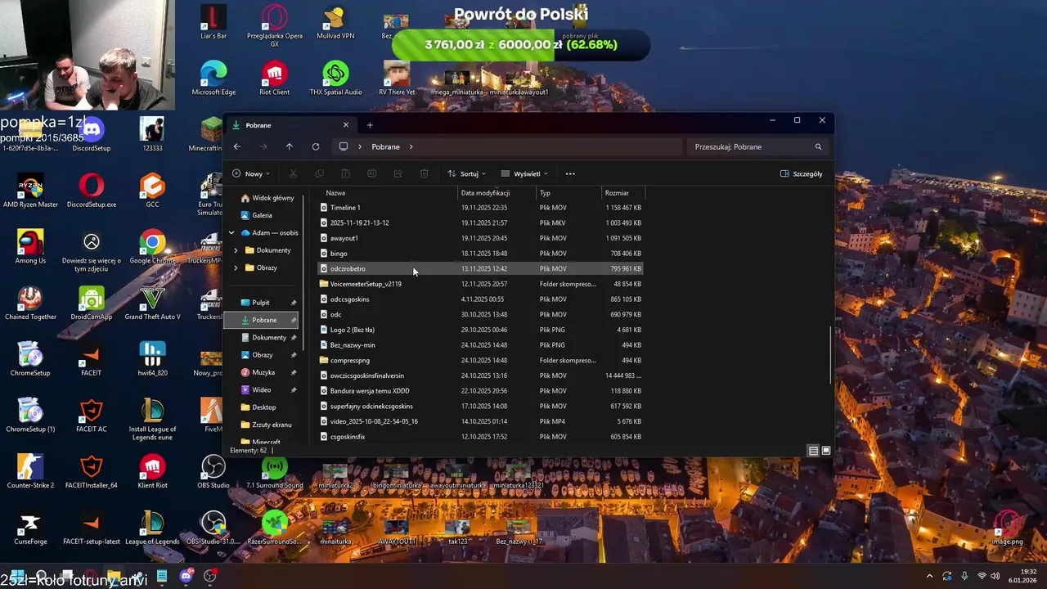The width and height of the screenshot is (1047, 589).
Task: Open Counter-Strike 2 desktop icon
Action: pyautogui.click(x=30, y=472)
